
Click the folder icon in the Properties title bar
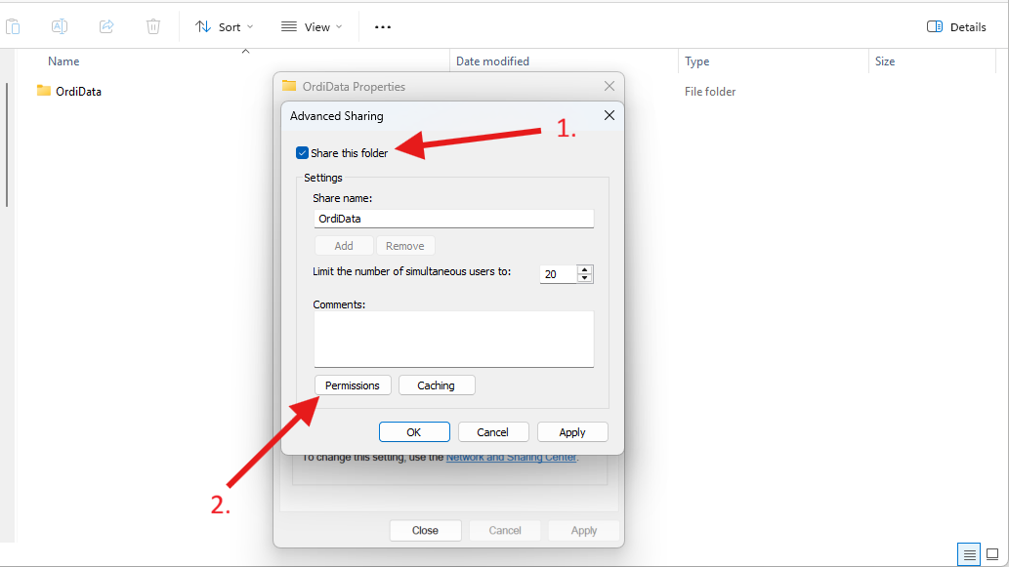pyautogui.click(x=289, y=86)
